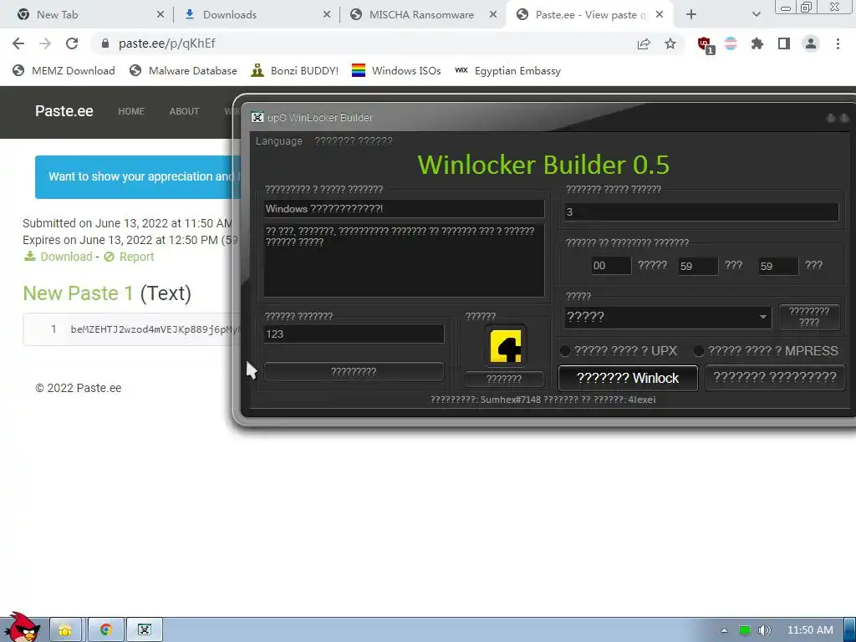Open the uBlock Origin extension icon
The height and width of the screenshot is (642, 856).
[x=705, y=45]
